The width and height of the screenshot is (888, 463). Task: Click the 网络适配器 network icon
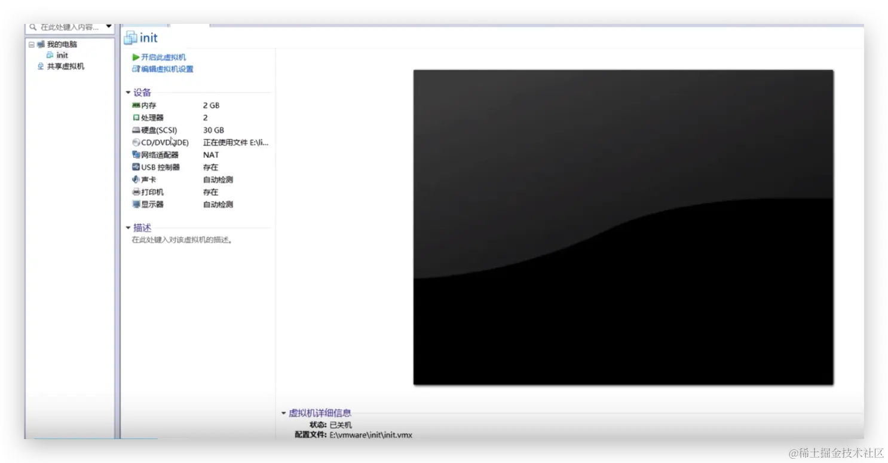point(136,155)
